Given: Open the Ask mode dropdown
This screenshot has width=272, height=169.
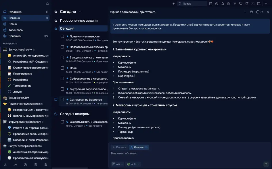Looking at the screenshot, I should [x=118, y=164].
